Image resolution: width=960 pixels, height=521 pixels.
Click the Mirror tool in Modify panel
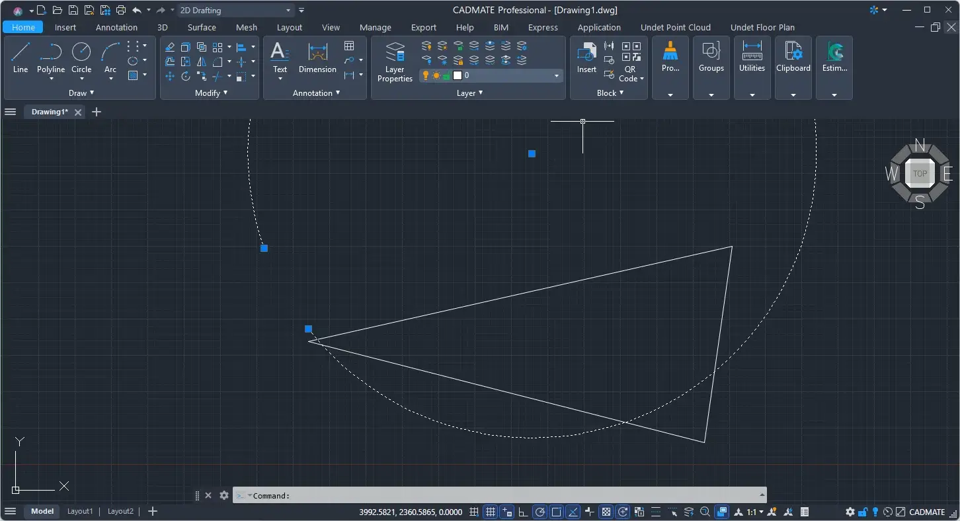click(x=202, y=61)
